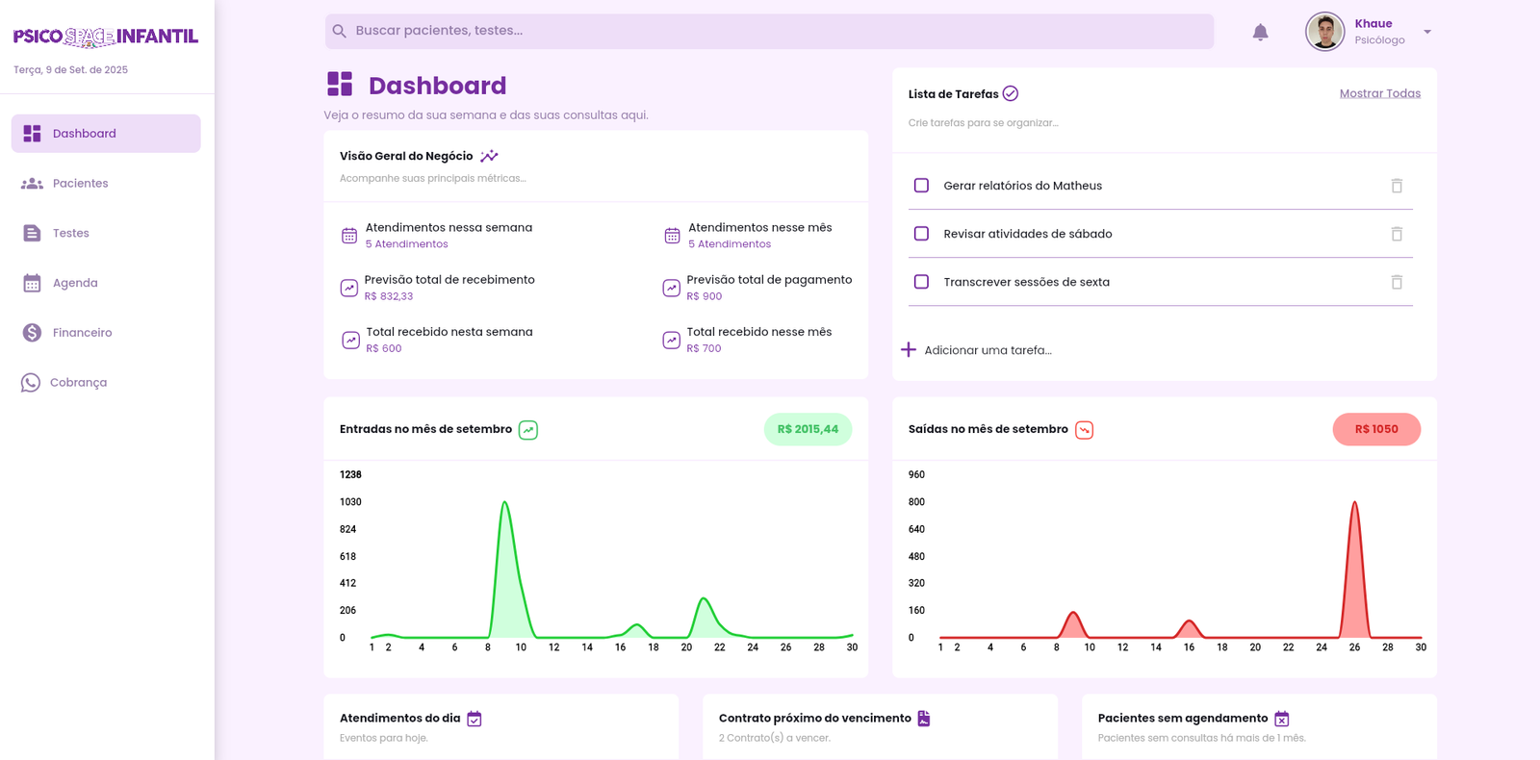Click the notification bell icon

[x=1260, y=33]
